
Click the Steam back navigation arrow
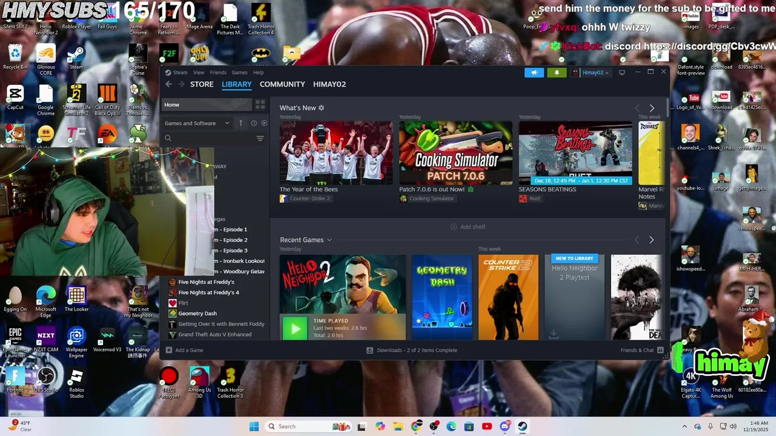(x=169, y=84)
